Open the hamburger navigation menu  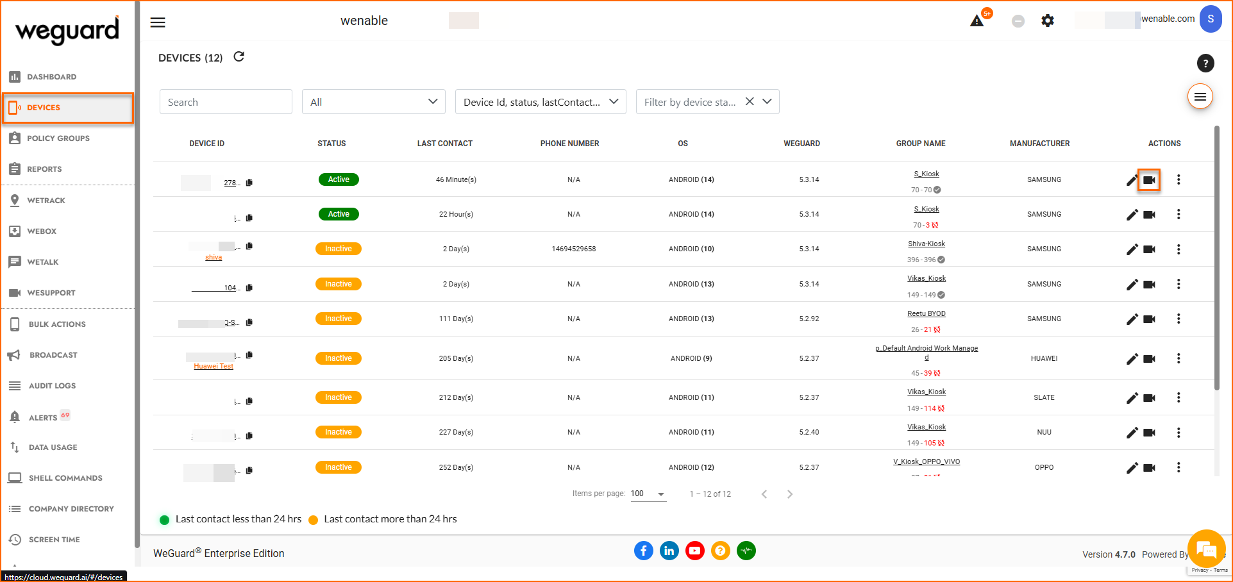pyautogui.click(x=158, y=22)
